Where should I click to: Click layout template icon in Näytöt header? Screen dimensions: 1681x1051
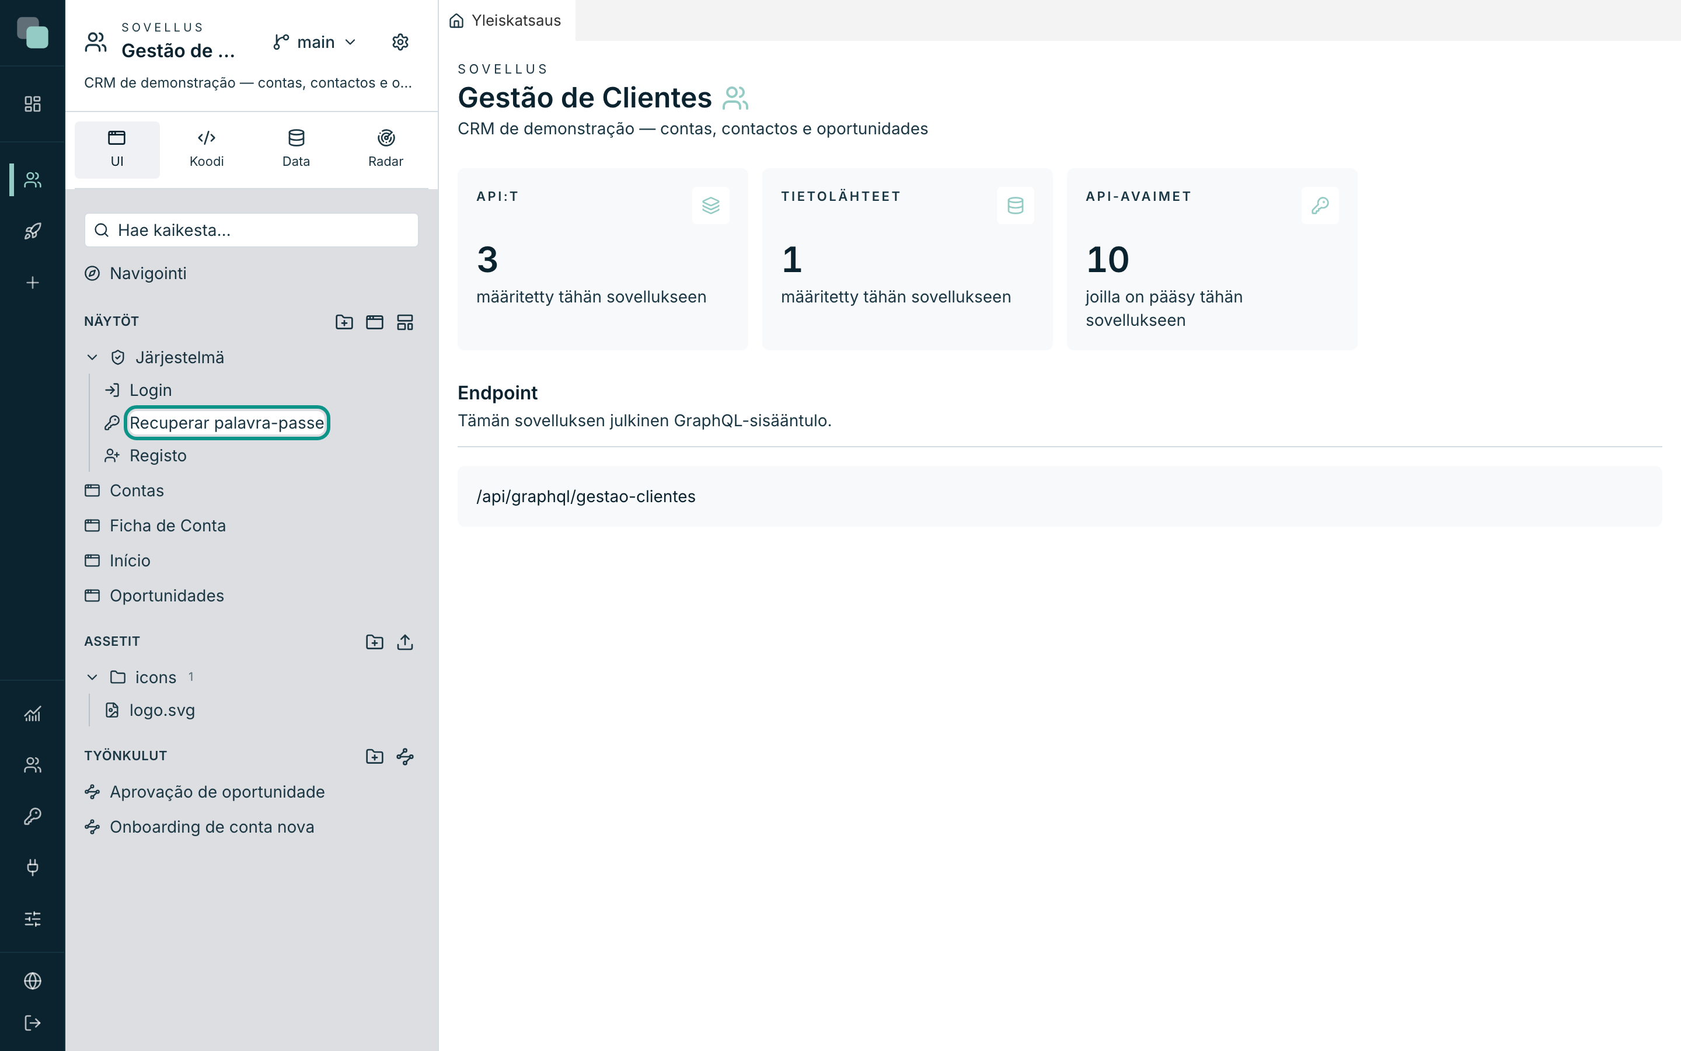coord(405,322)
